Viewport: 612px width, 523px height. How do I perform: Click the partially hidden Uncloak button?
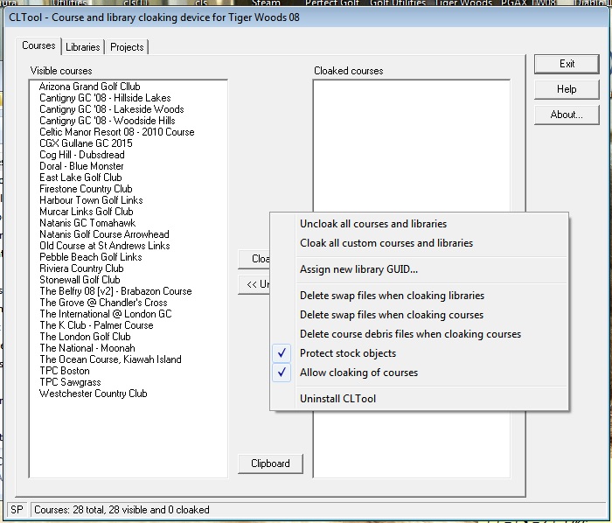coord(254,284)
